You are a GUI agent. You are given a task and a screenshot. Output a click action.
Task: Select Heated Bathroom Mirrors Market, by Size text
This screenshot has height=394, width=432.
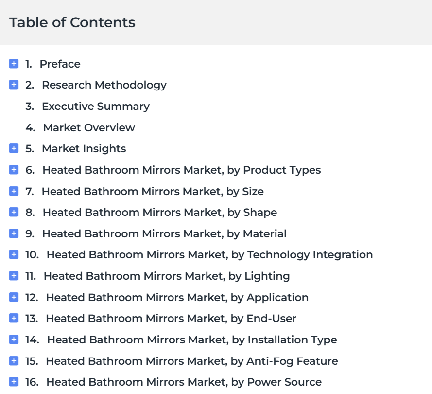[153, 191]
